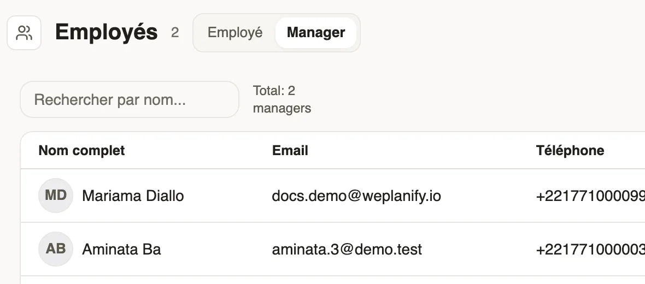The height and width of the screenshot is (284, 645).
Task: Open Aminata Ba's name link
Action: tap(121, 250)
